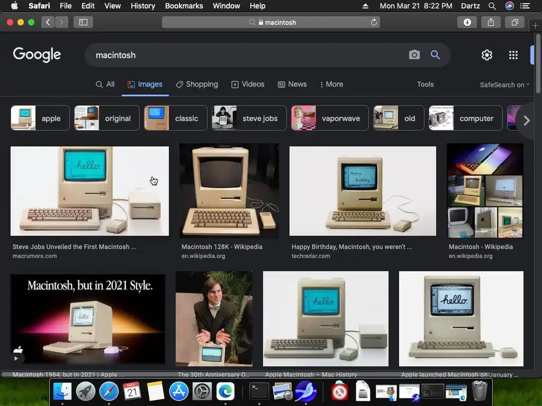Open the SafeSearch on dropdown
This screenshot has height=406, width=542.
(x=504, y=85)
